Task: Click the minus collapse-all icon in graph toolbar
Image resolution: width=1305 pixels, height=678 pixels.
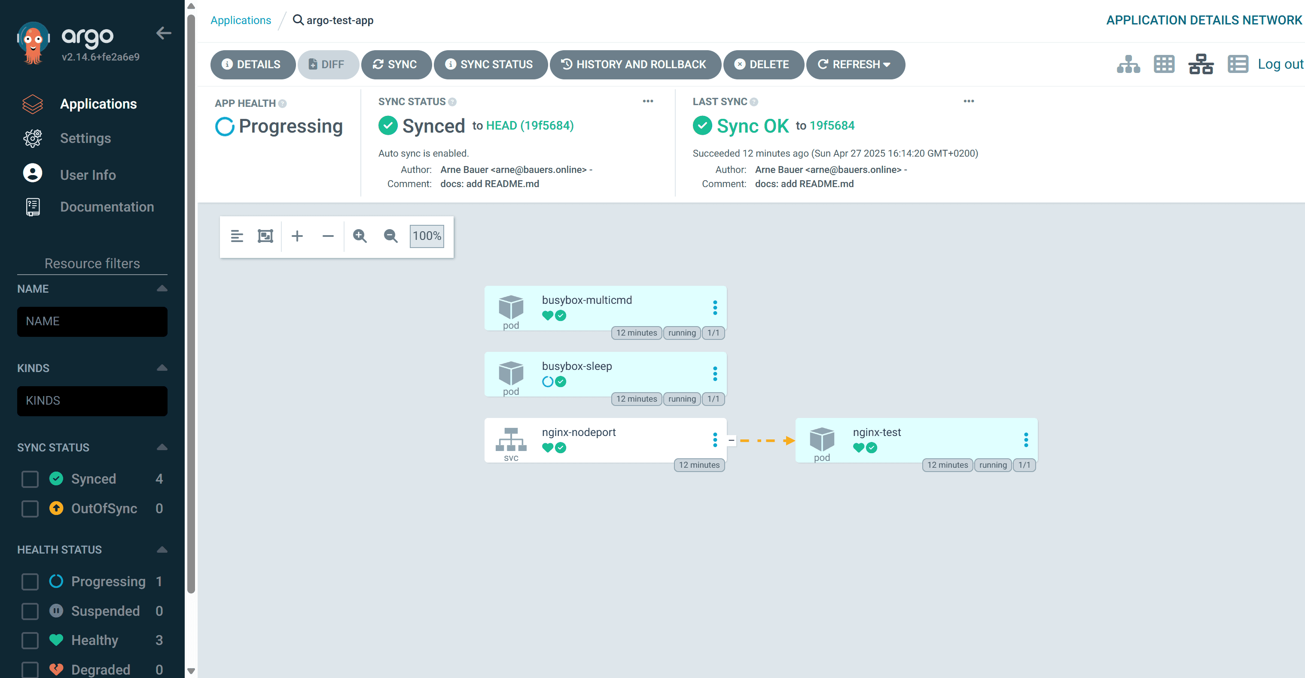Action: coord(328,236)
